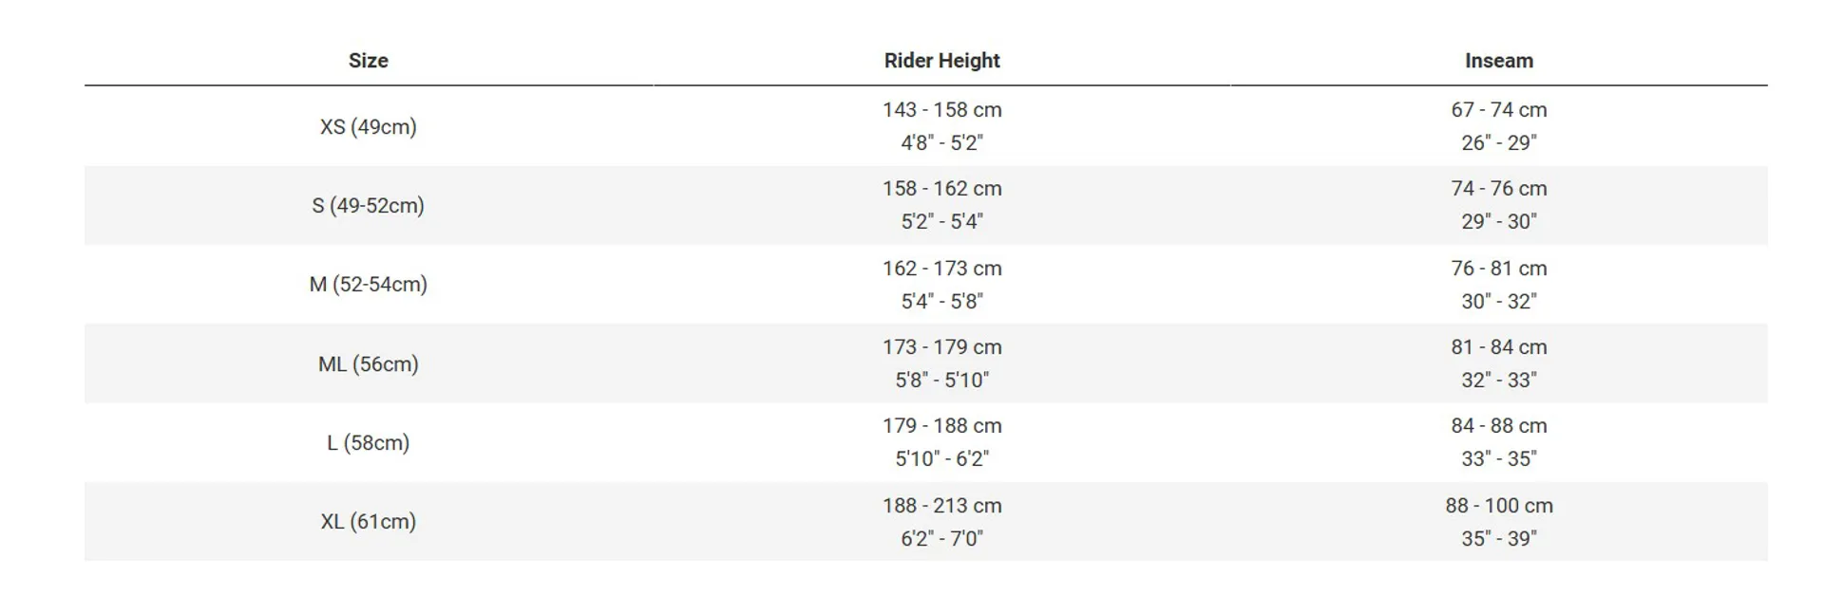
Task: Click the 188 - 213 cm rider height
Action: pos(941,506)
